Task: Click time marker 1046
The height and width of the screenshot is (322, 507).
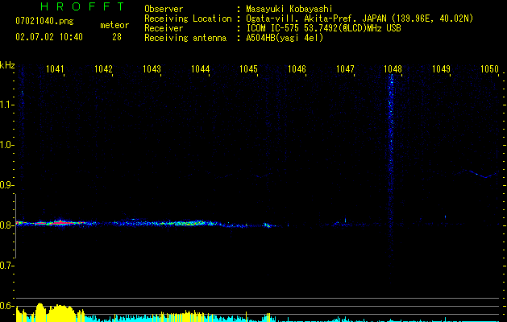Action: [x=297, y=69]
